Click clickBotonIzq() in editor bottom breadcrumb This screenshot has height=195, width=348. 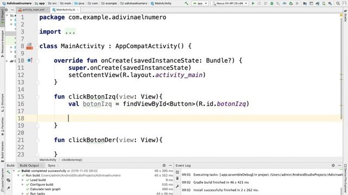[x=72, y=160]
